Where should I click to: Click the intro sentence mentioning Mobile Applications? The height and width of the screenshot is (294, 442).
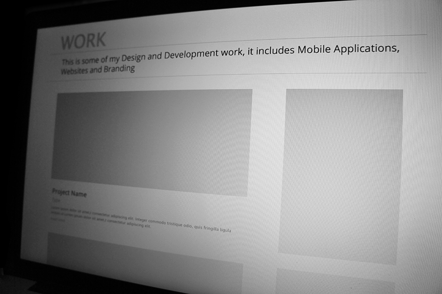tap(230, 58)
